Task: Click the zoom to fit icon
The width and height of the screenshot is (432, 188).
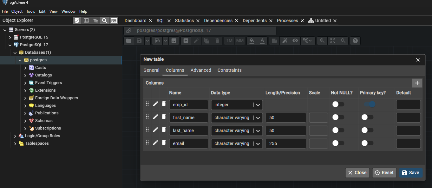Action: coord(332,41)
